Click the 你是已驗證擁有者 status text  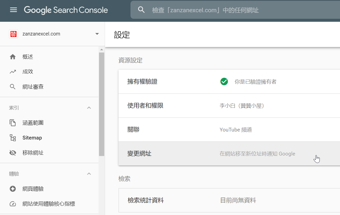pyautogui.click(x=255, y=82)
